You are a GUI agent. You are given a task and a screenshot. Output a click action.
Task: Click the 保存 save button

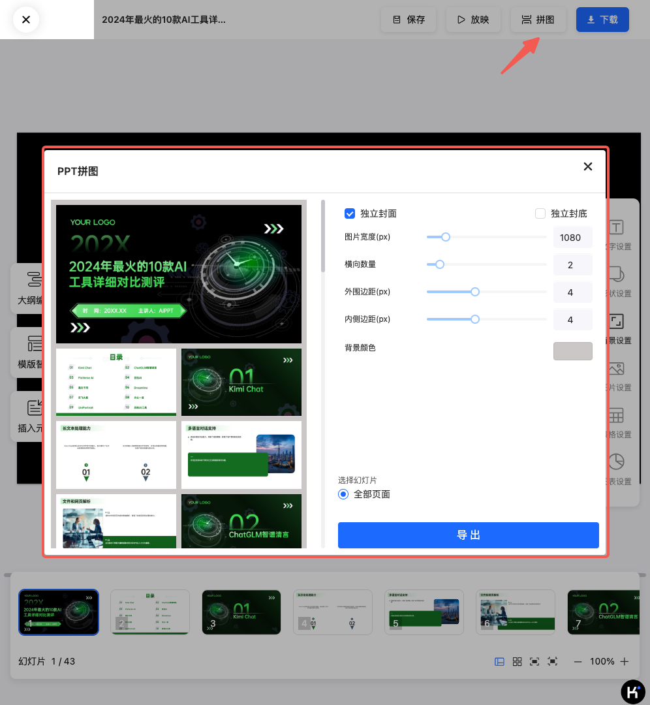pos(409,20)
